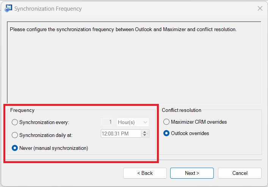Increase time with the up spinner arrow
This screenshot has height=187, width=268.
pos(144,132)
